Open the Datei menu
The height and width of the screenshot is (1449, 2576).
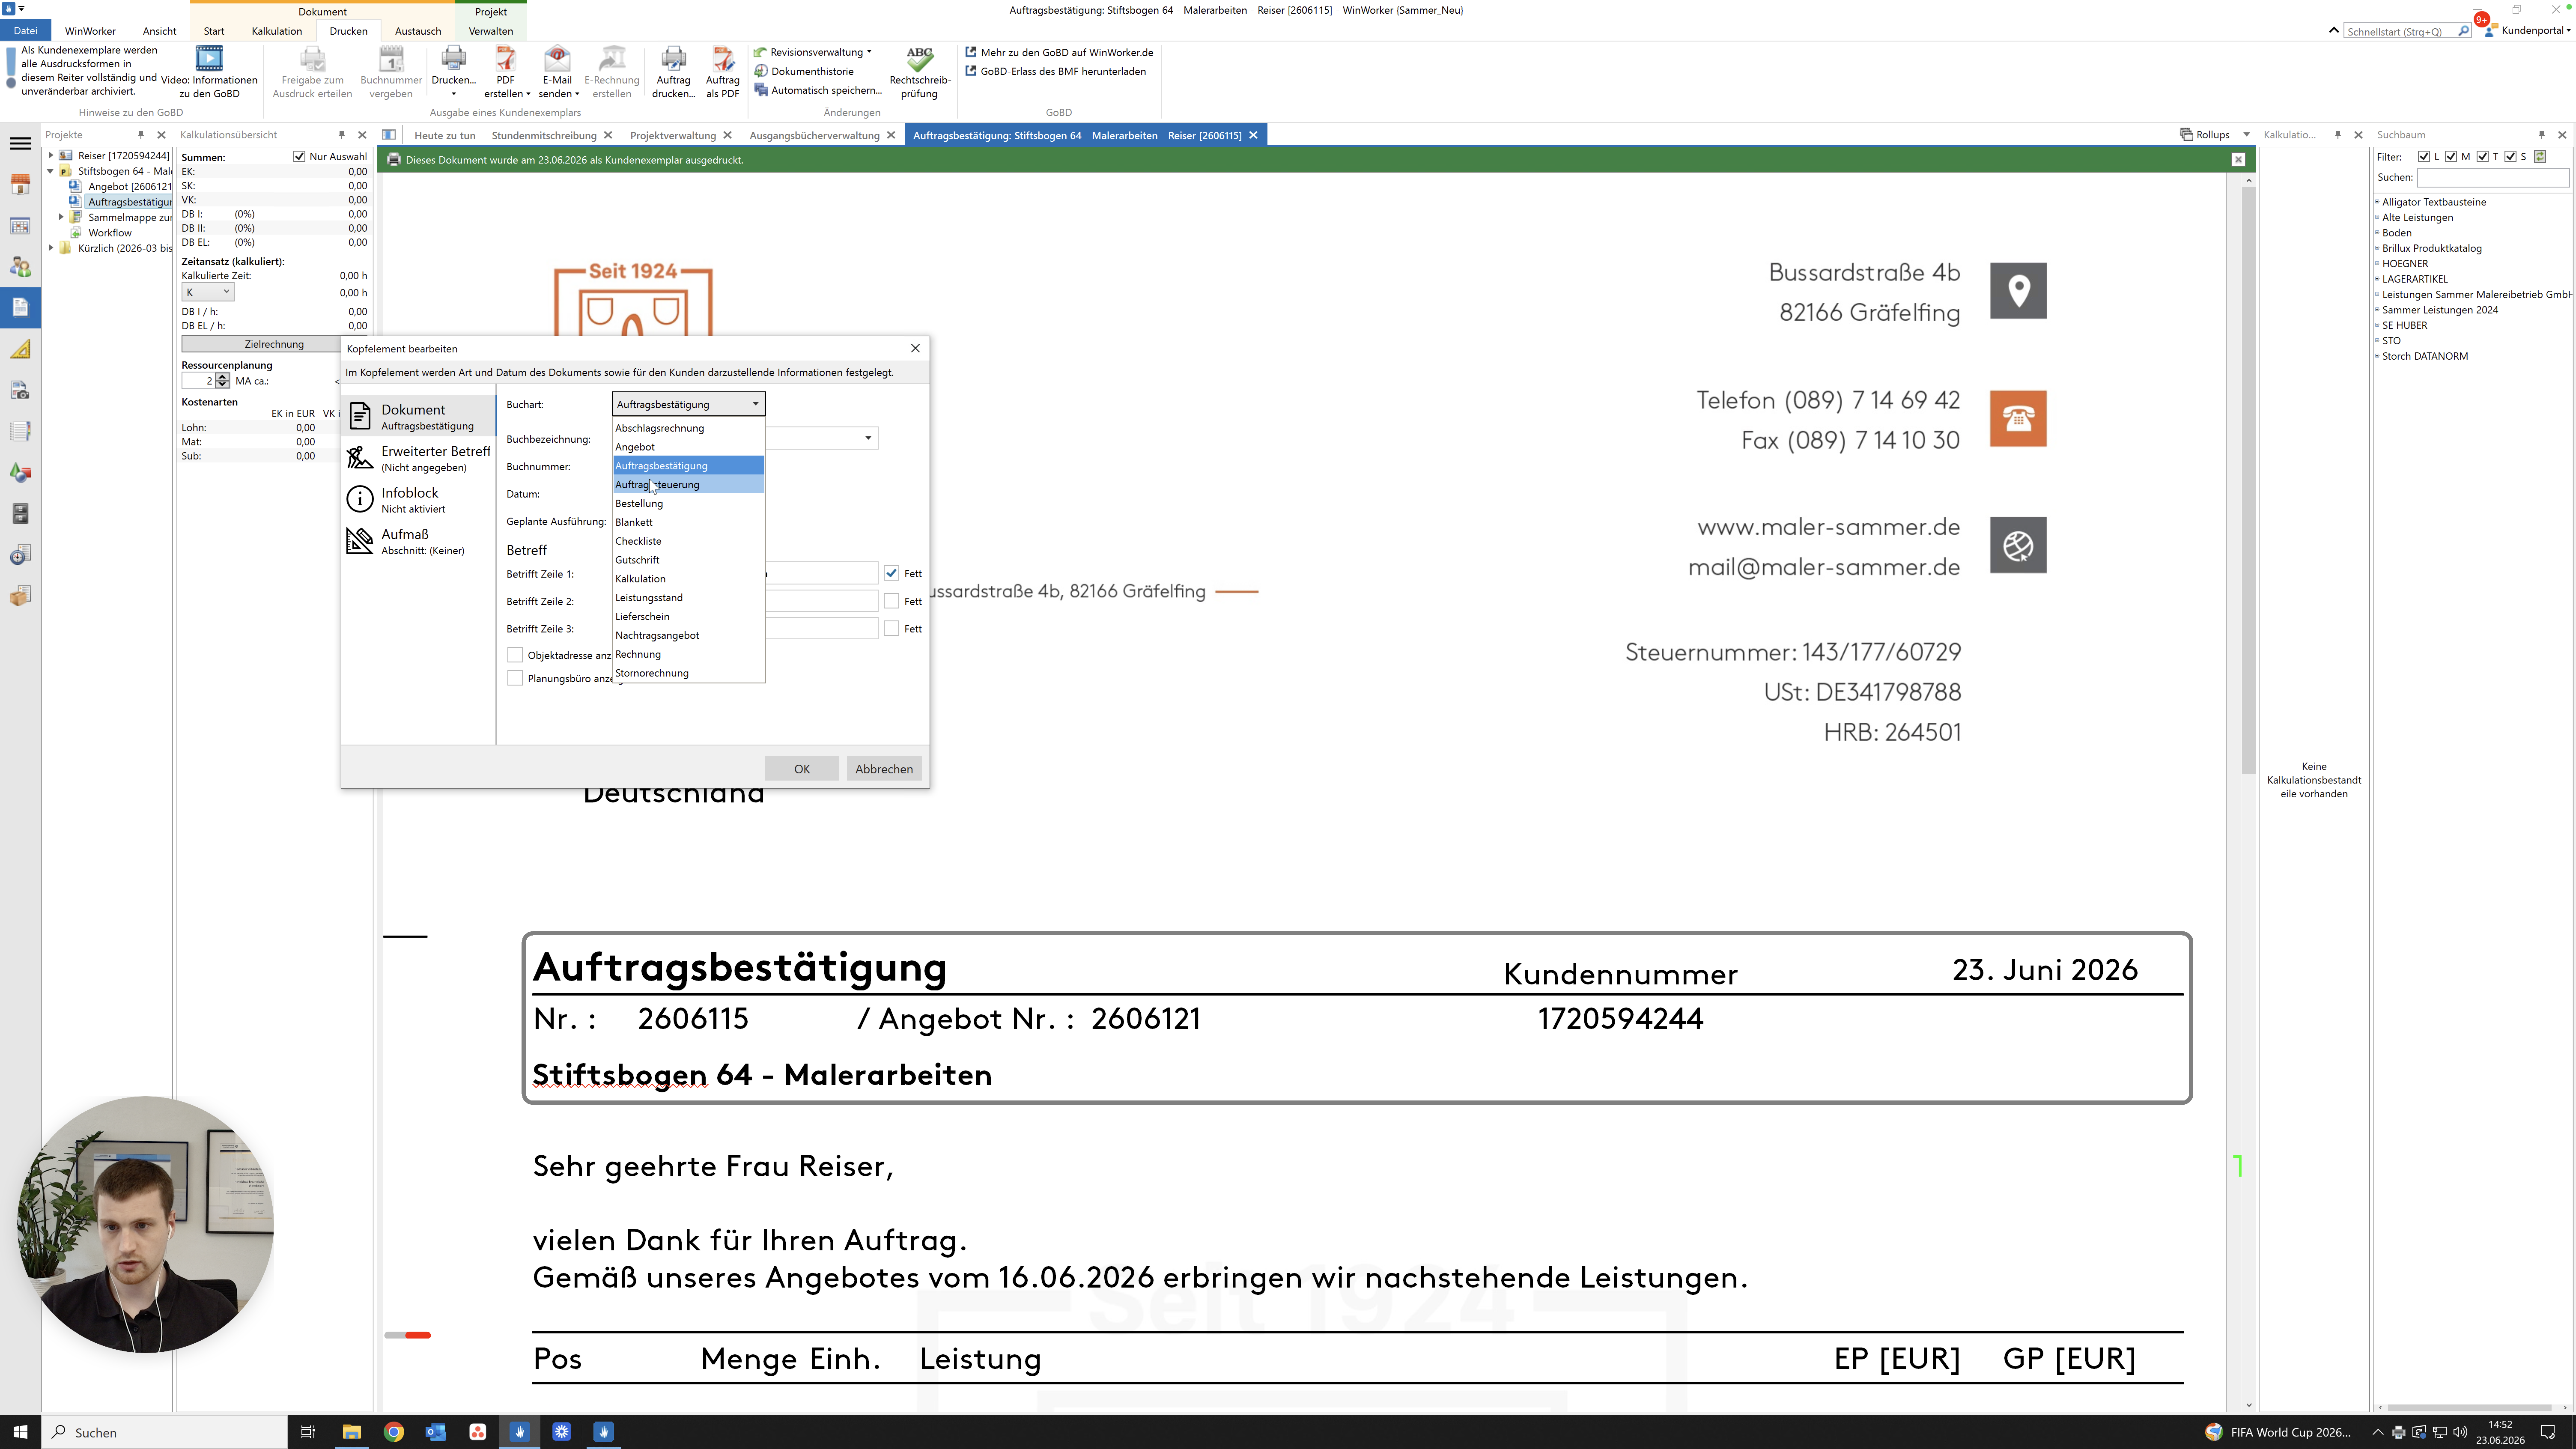point(25,31)
